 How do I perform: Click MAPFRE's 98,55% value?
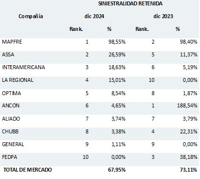click(x=117, y=42)
